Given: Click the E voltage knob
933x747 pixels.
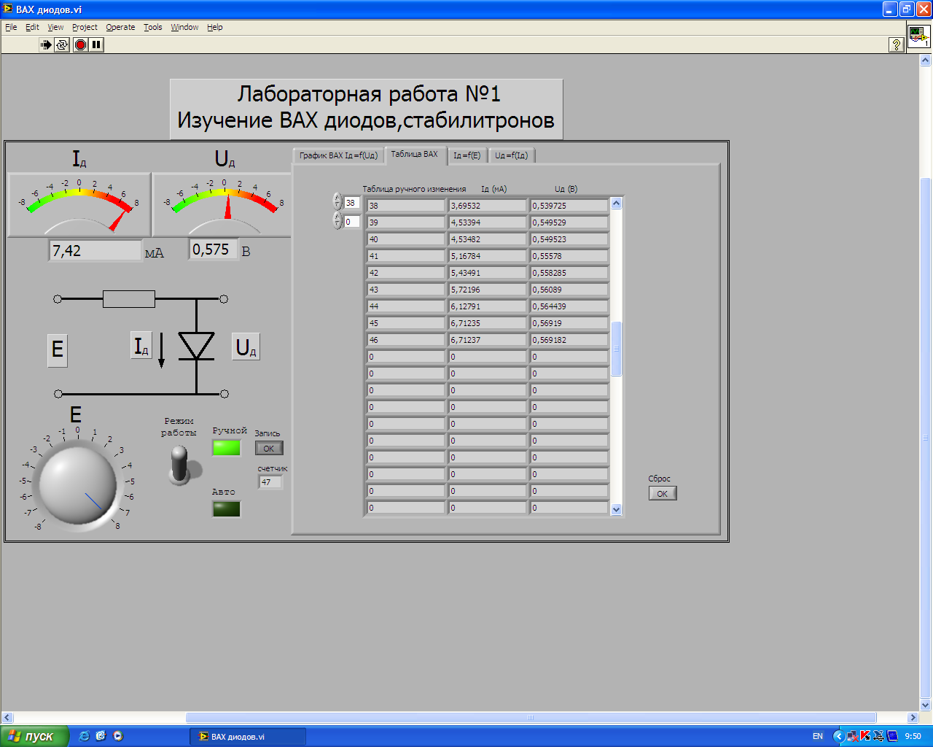Looking at the screenshot, I should pos(77,484).
